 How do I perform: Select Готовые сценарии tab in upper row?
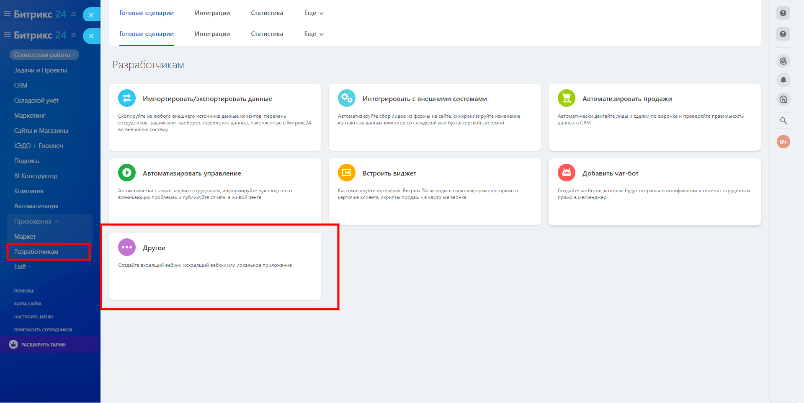(x=147, y=13)
